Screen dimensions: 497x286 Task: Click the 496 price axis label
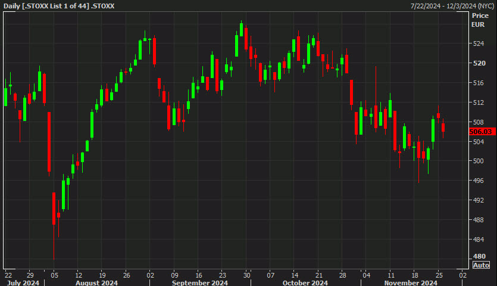[x=479, y=181]
